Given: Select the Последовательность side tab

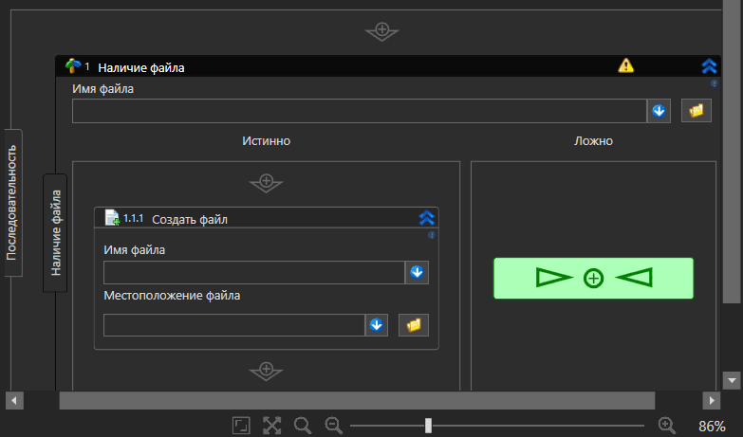Looking at the screenshot, I should coord(11,203).
